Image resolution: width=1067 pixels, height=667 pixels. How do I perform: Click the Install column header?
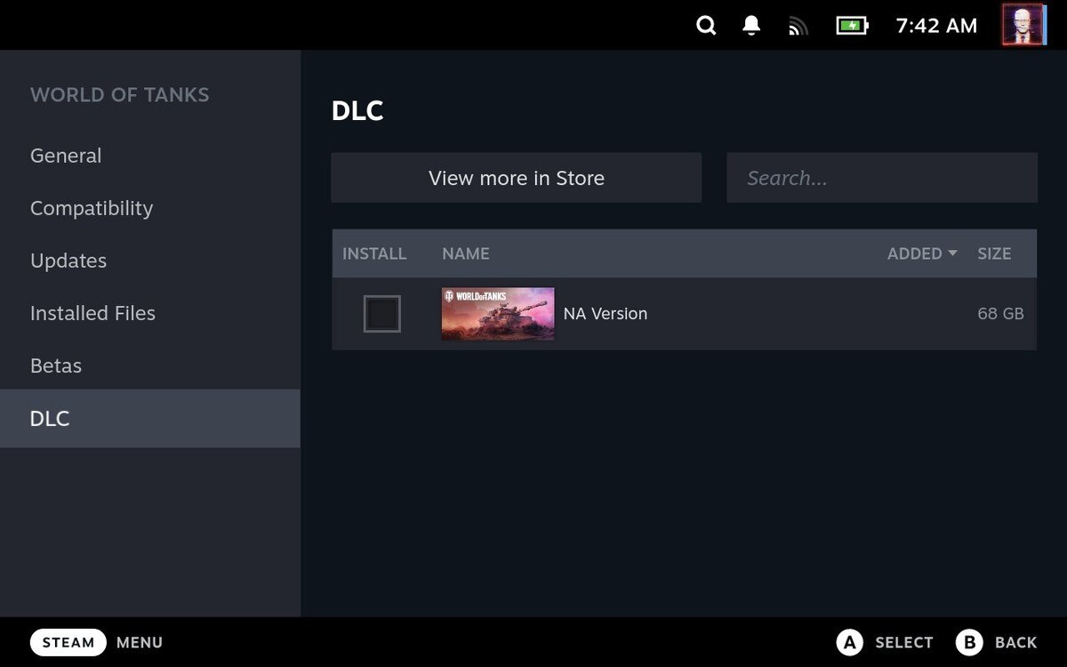click(x=374, y=253)
